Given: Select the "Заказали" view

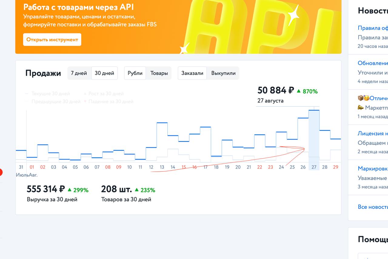Looking at the screenshot, I should tap(192, 73).
